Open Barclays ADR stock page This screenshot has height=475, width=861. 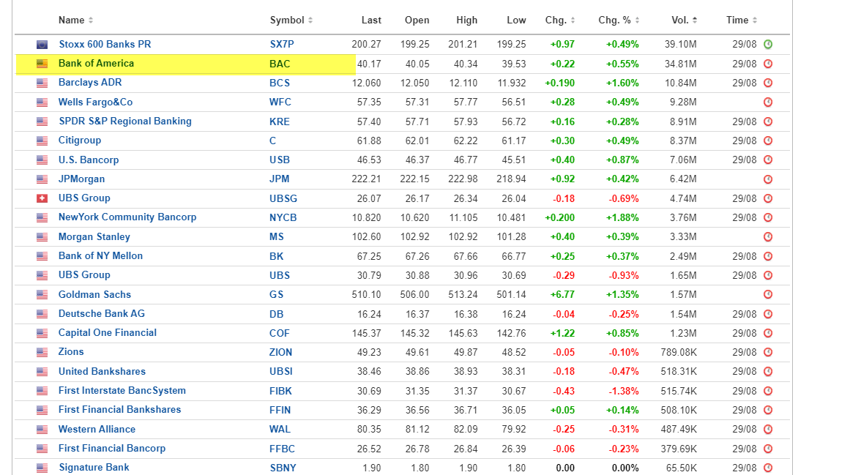(x=90, y=83)
